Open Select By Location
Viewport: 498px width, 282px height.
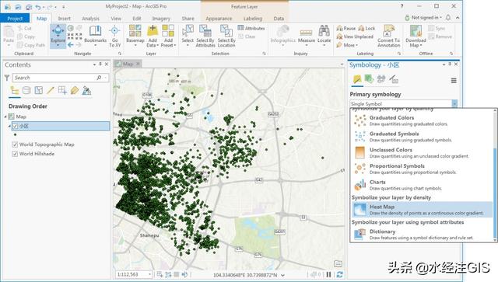tap(226, 36)
